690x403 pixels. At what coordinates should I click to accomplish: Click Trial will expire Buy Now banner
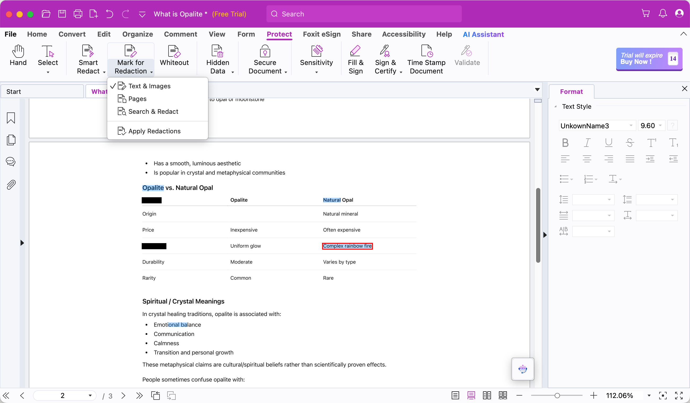pyautogui.click(x=649, y=59)
